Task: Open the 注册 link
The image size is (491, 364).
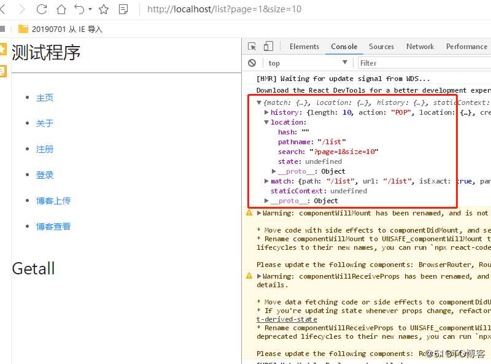Action: pos(45,149)
